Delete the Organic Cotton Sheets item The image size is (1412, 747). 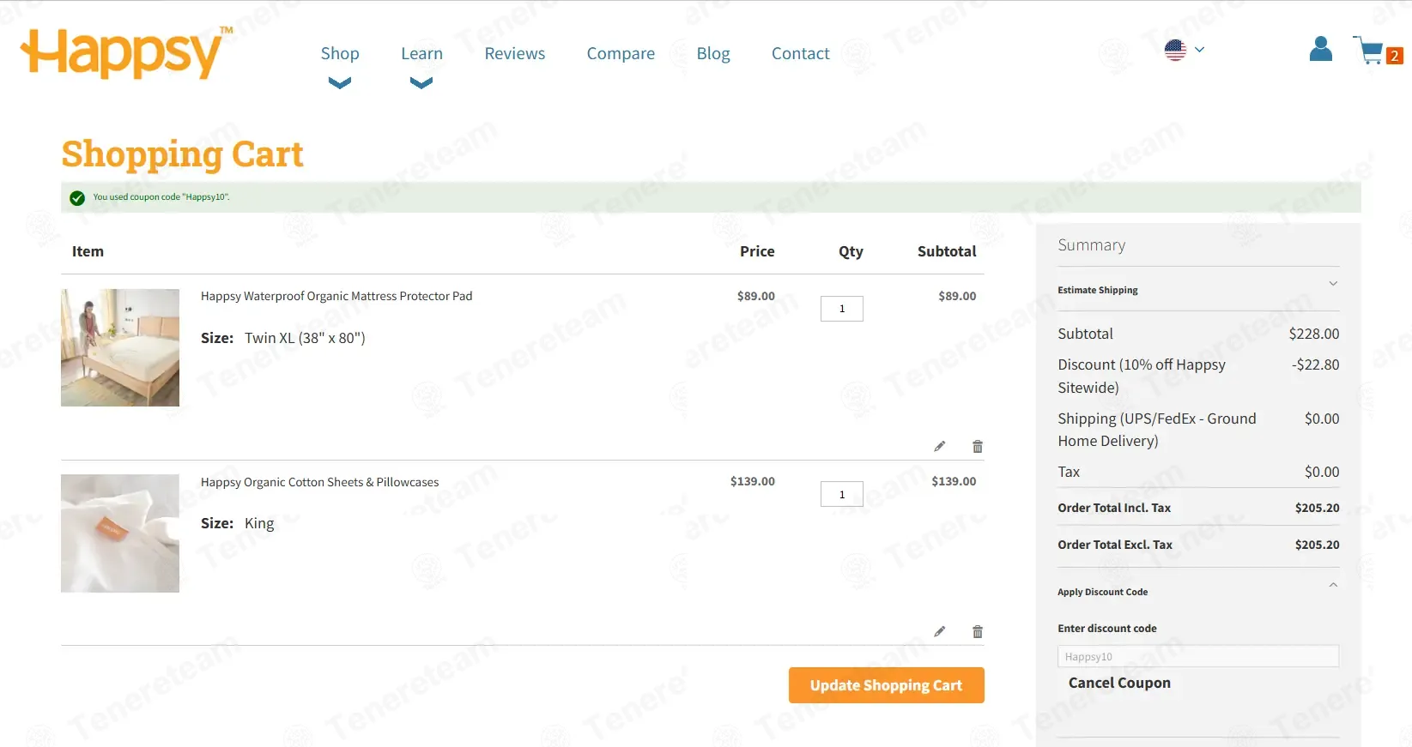[x=977, y=631]
